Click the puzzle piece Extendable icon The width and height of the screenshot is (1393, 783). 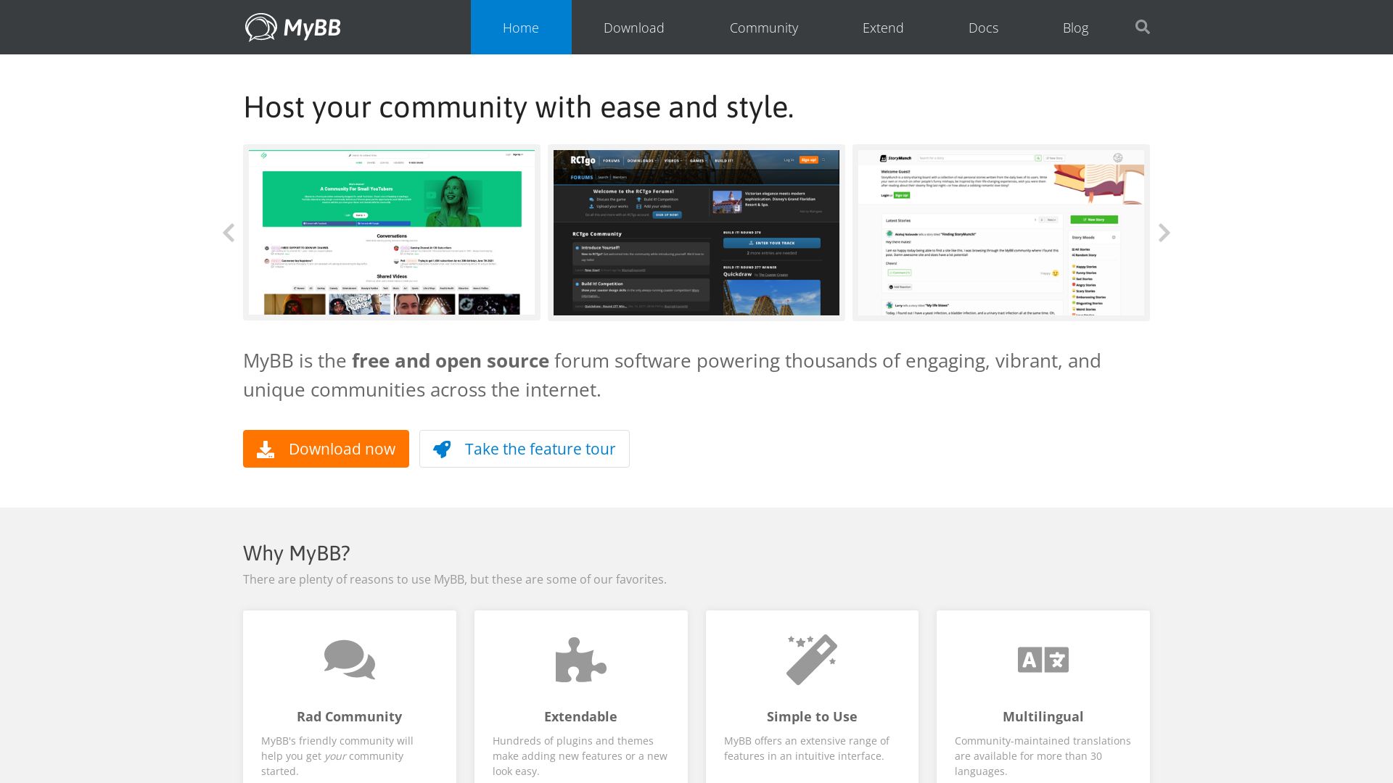tap(580, 660)
